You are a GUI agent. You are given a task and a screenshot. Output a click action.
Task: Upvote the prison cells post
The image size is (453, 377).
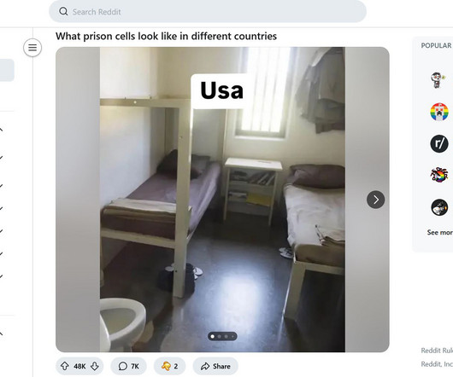coord(65,366)
